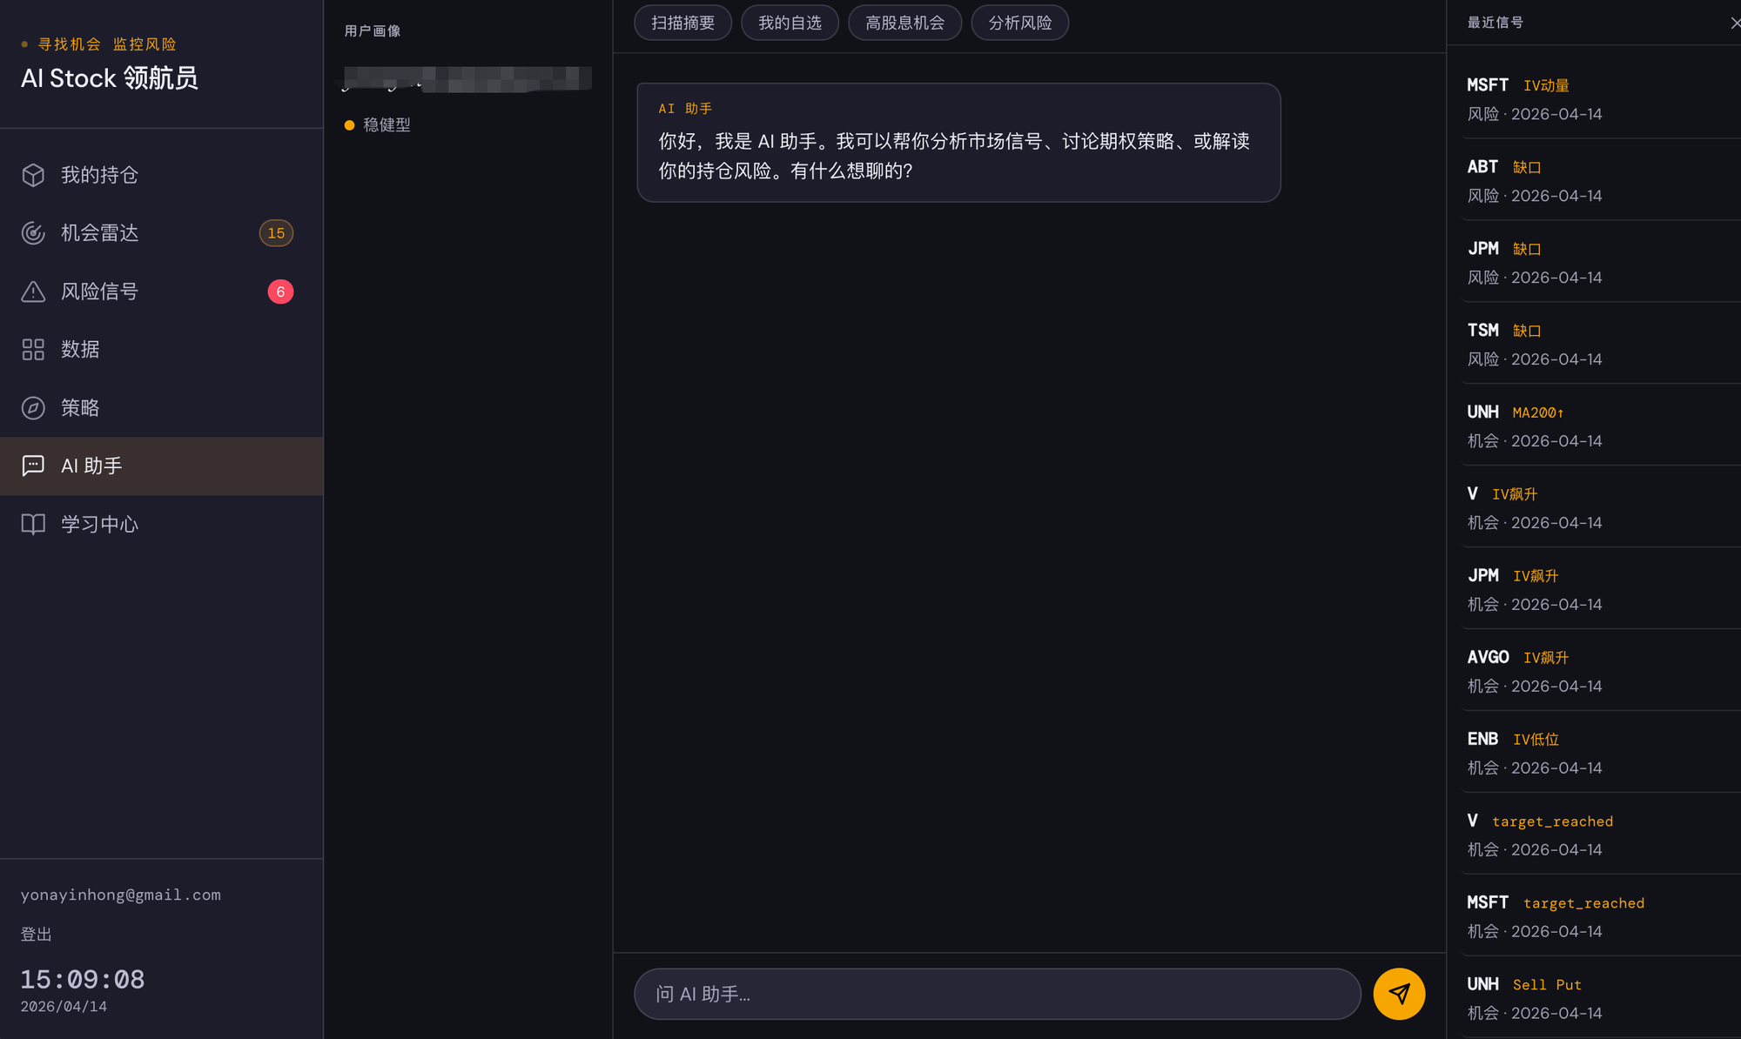Open the 我的持仓 panel via its box icon

[33, 175]
